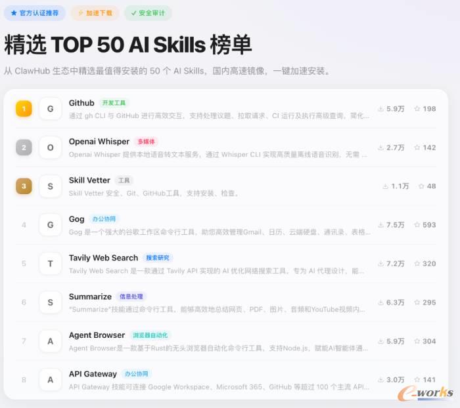Click the download icon on Tavily Web Search row
460x408 pixels.
tap(380, 264)
